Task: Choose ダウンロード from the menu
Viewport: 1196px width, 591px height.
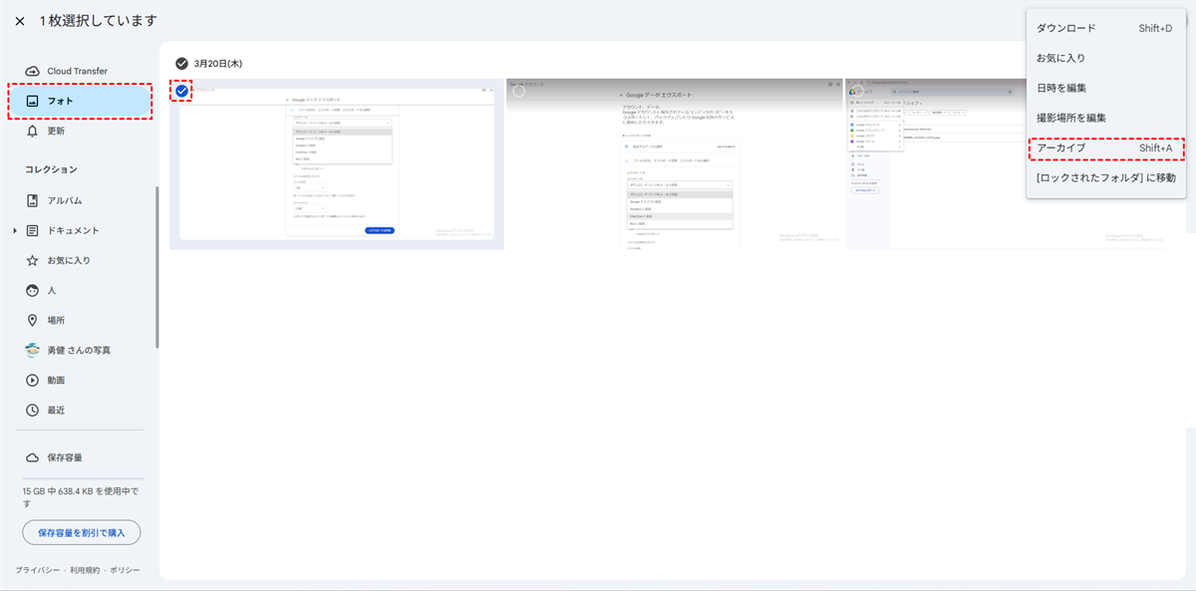Action: point(1065,28)
